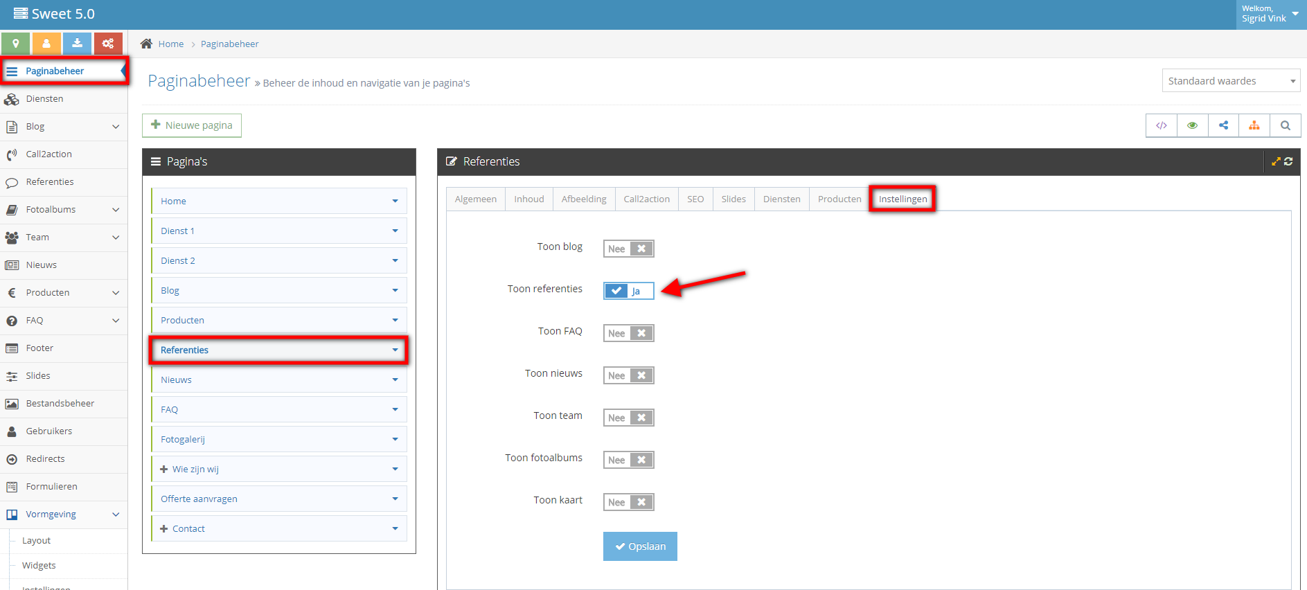Image resolution: width=1307 pixels, height=590 pixels.
Task: Click the plus icon next to Contact page
Action: 164,528
